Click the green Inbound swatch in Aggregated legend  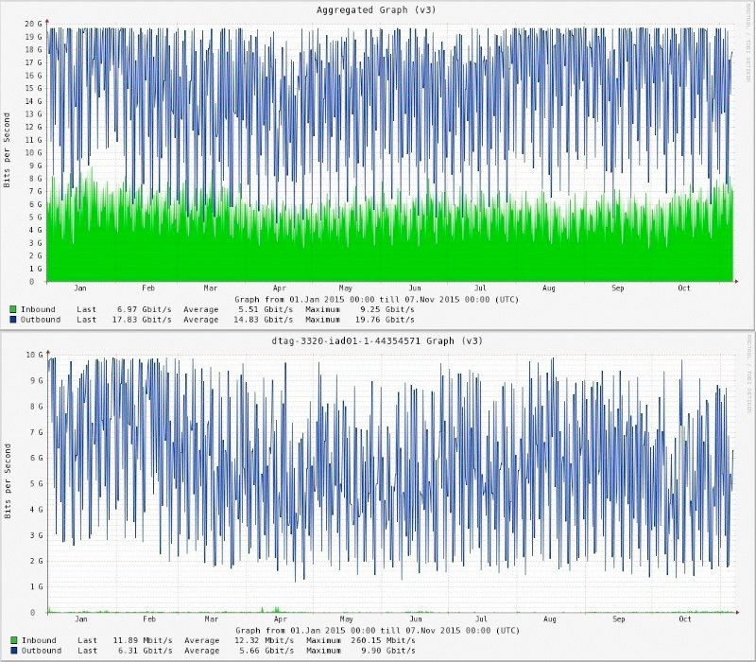pyautogui.click(x=13, y=309)
